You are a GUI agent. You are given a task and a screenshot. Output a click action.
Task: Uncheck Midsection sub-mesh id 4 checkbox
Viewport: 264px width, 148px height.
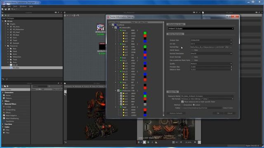121,104
